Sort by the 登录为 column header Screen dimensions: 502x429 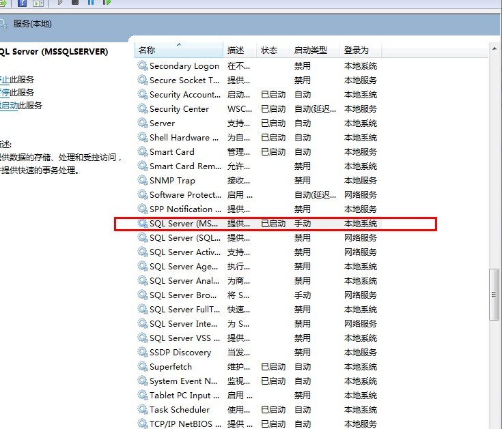click(361, 50)
